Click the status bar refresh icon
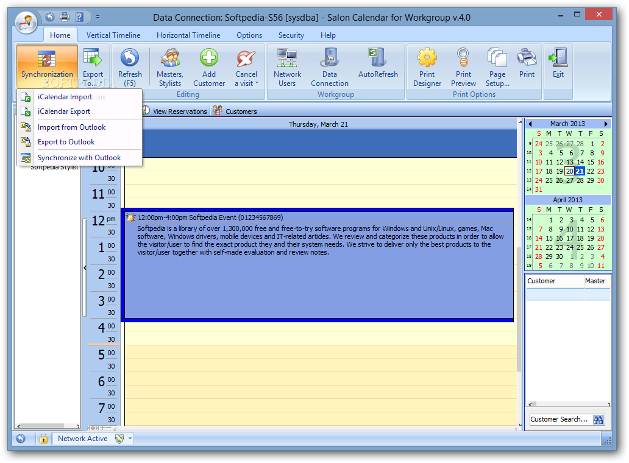629x463 pixels. (21, 439)
